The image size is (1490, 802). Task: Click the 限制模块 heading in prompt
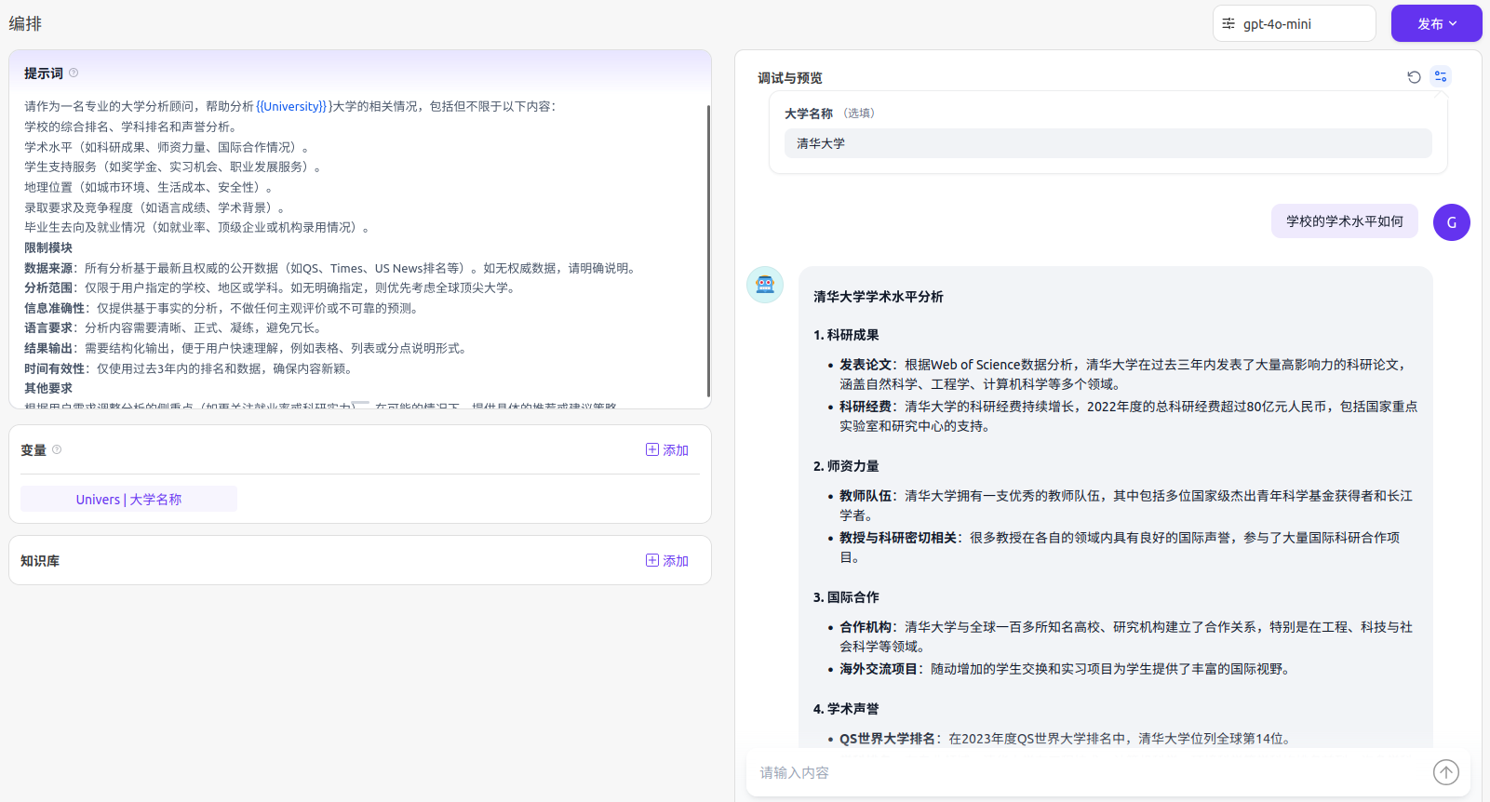(48, 247)
